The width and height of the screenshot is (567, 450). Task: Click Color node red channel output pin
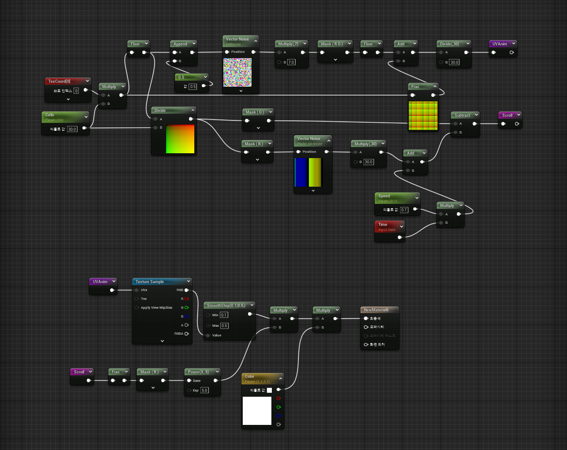pyautogui.click(x=278, y=398)
